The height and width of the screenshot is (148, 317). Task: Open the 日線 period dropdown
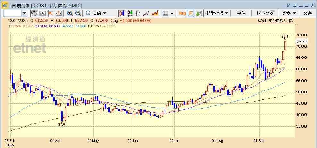point(99,13)
